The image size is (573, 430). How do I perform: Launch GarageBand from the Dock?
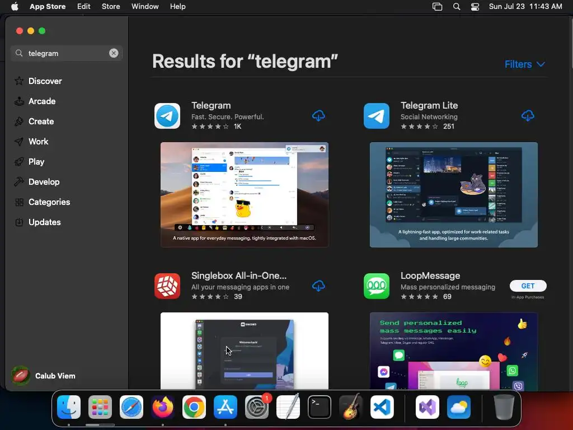351,407
